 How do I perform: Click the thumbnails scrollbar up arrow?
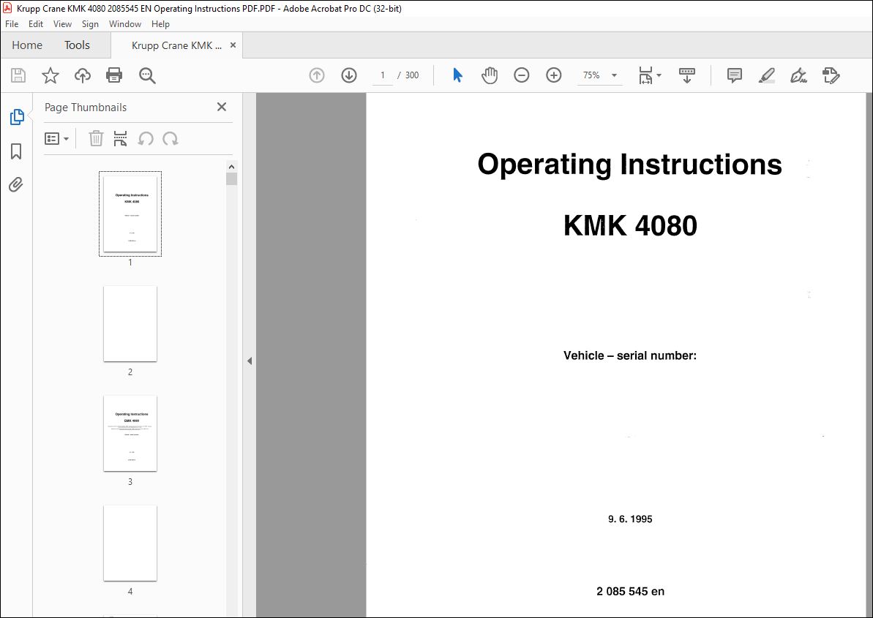tap(232, 166)
